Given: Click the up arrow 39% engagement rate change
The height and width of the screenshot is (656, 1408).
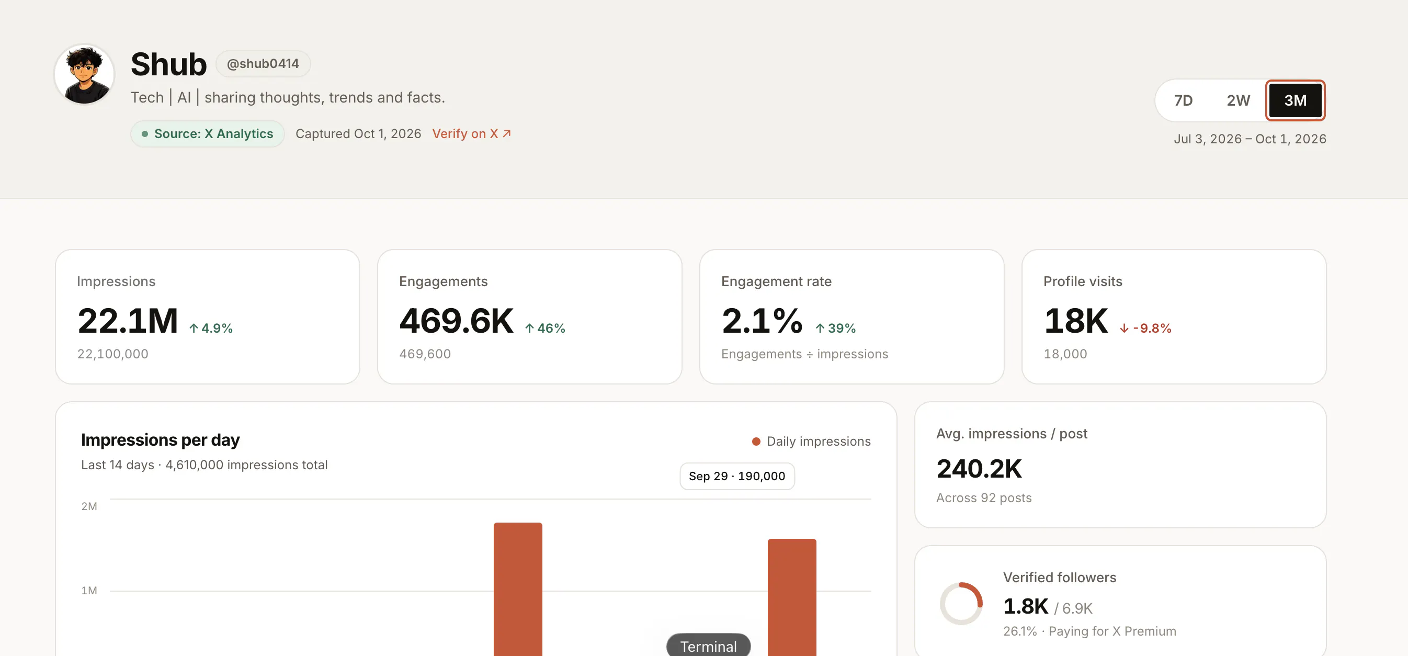Looking at the screenshot, I should (x=835, y=329).
